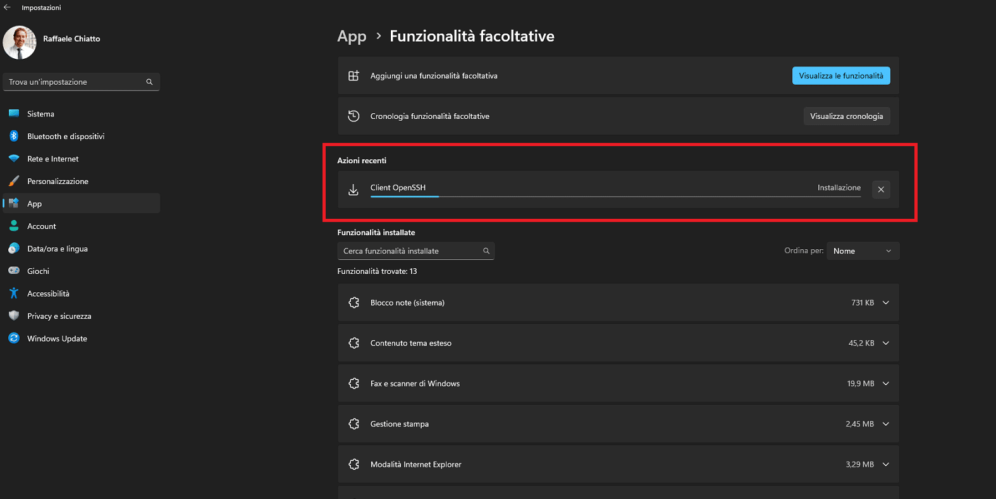Select Account in the sidebar
Viewport: 996px width, 499px height.
pyautogui.click(x=82, y=226)
